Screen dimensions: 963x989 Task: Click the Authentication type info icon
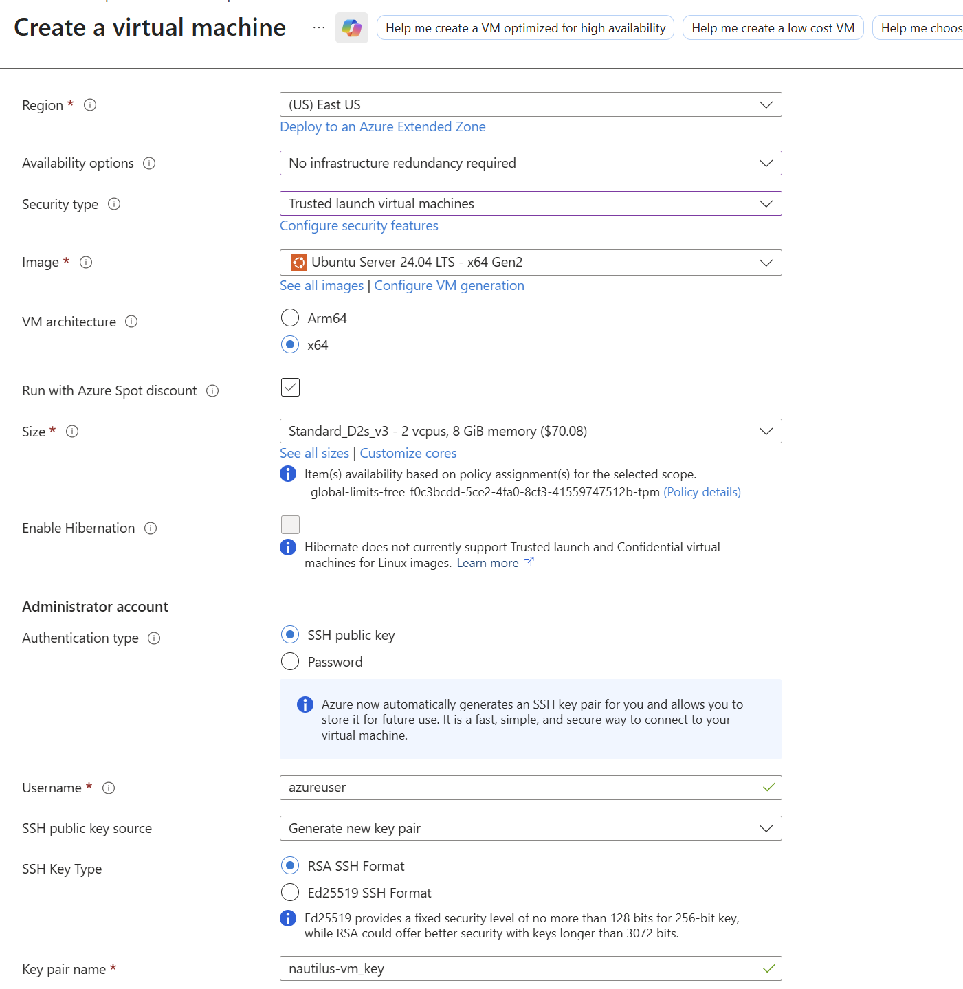154,638
